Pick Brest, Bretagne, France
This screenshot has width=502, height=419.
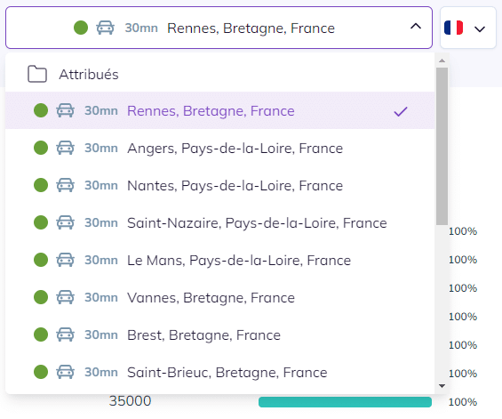click(x=220, y=334)
